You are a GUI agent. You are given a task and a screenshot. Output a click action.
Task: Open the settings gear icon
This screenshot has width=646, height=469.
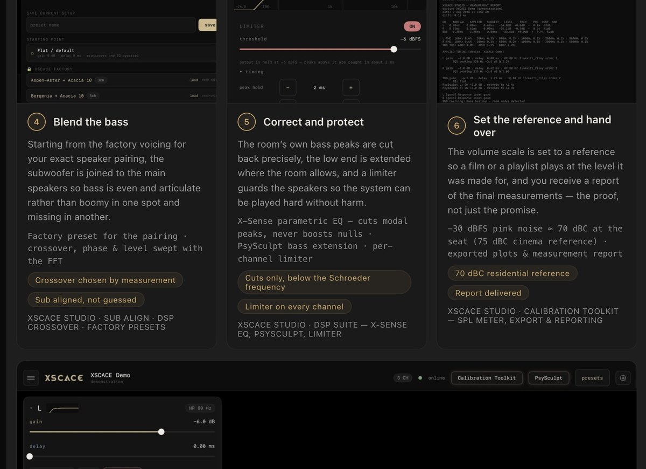click(x=623, y=378)
